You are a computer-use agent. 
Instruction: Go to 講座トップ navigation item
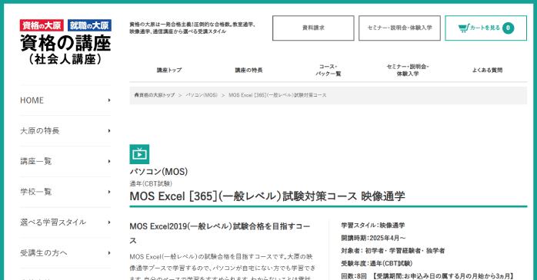click(169, 70)
